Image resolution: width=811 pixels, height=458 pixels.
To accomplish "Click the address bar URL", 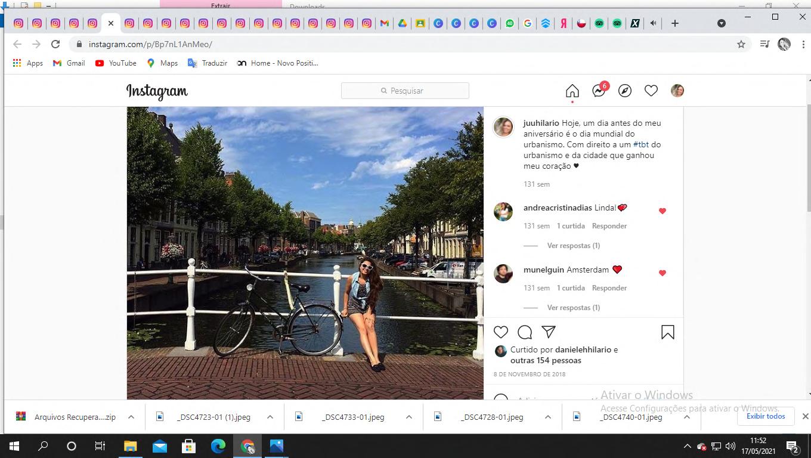I will [x=150, y=44].
